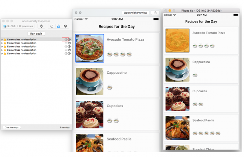Expand the second 'Element has no description' warning
Viewport: 244px width, 157px height.
point(2,43)
